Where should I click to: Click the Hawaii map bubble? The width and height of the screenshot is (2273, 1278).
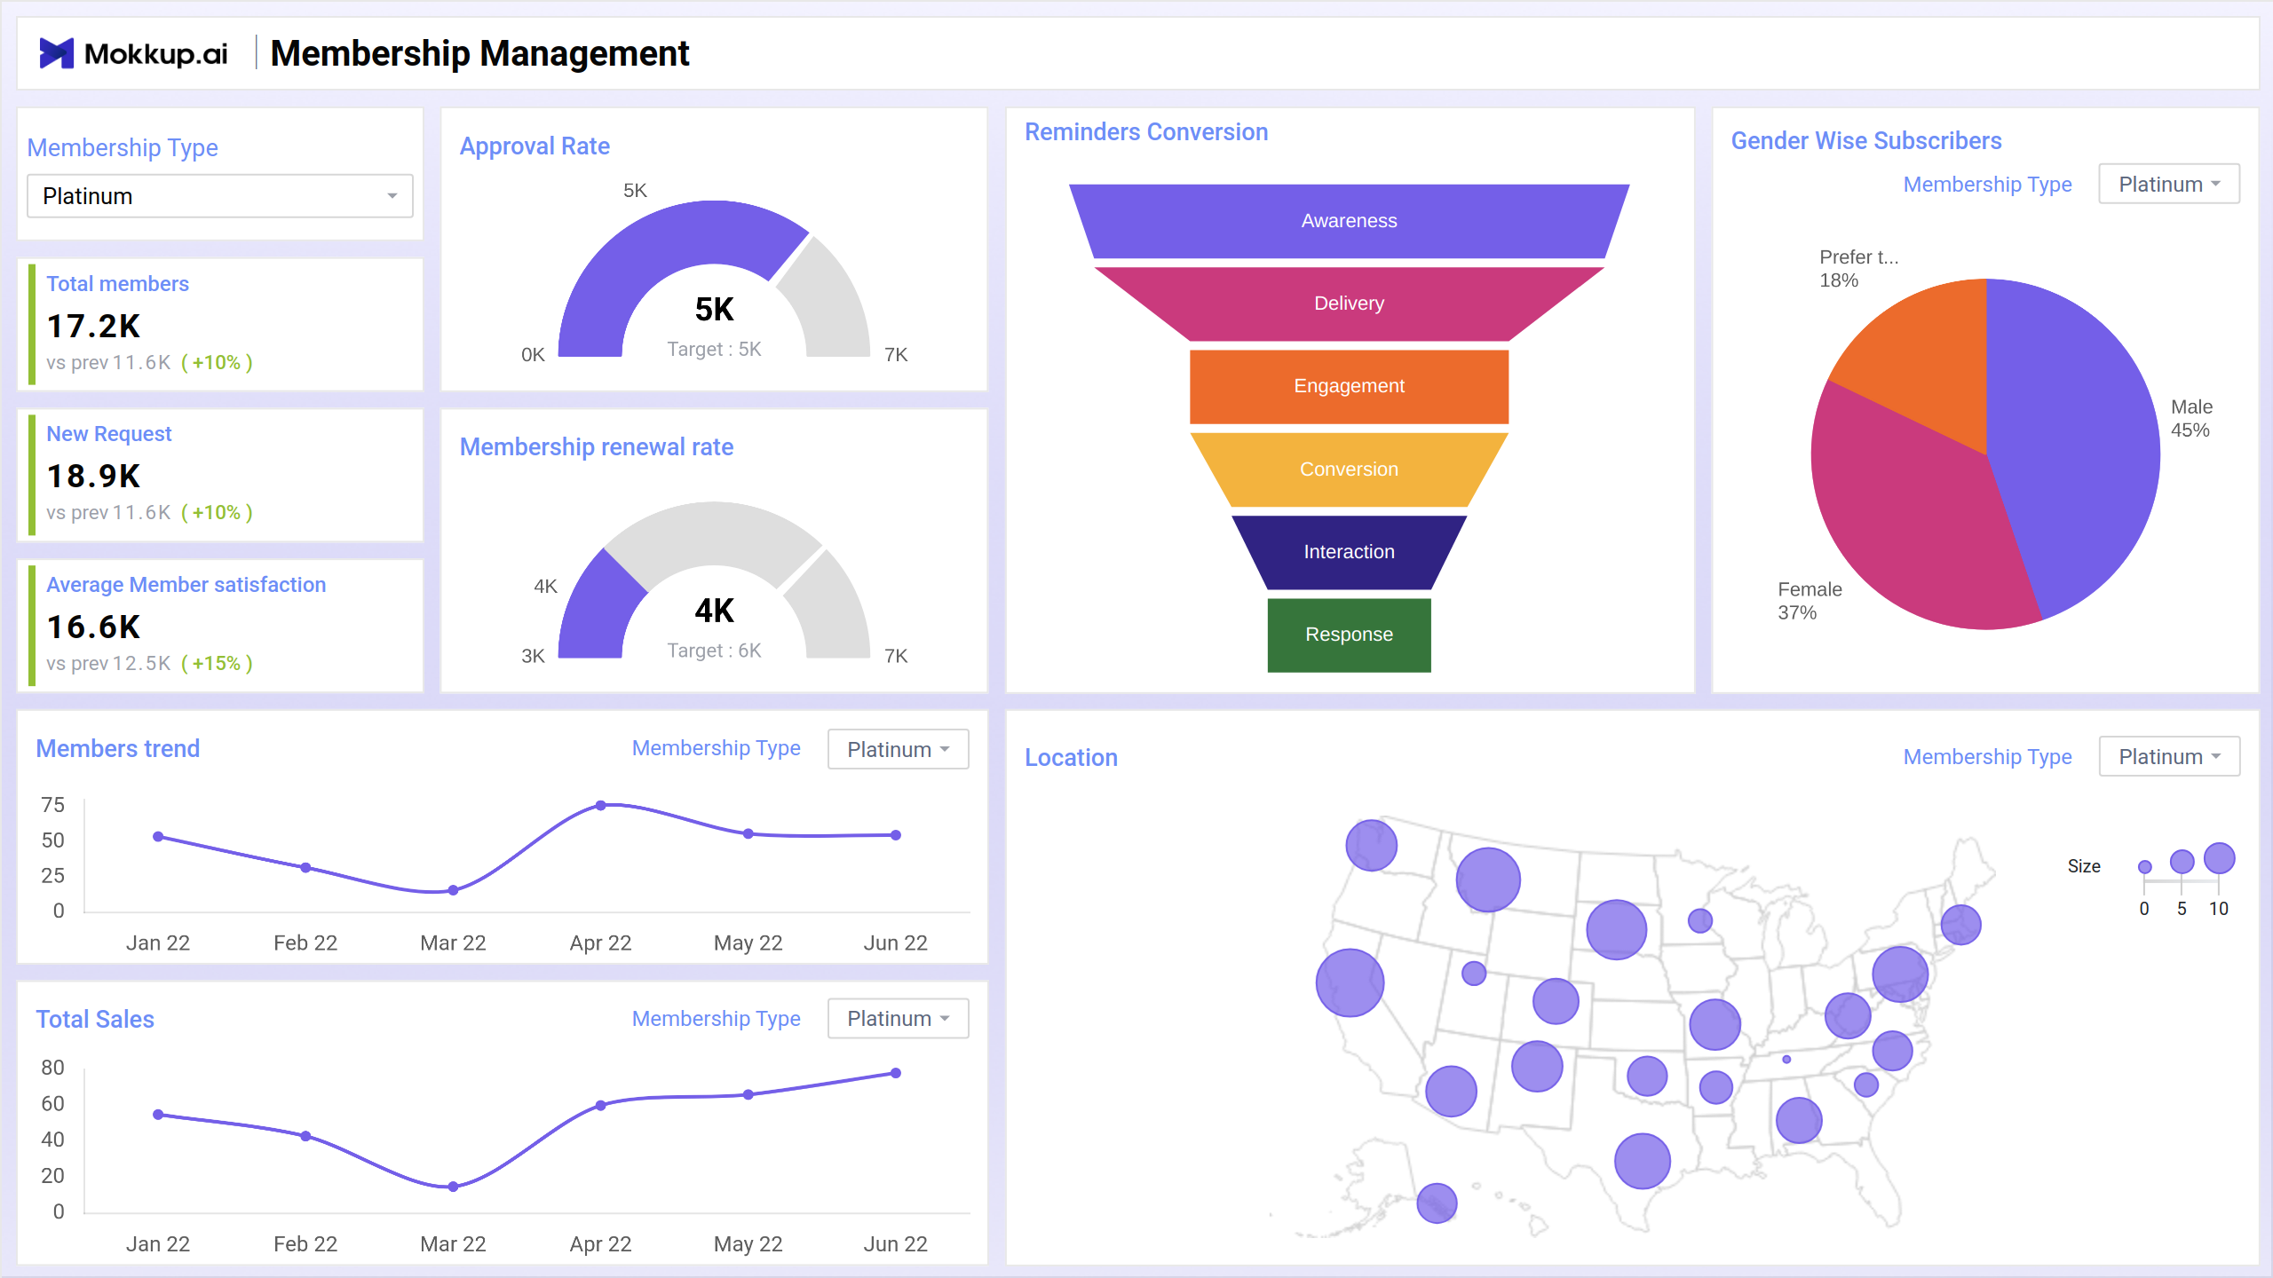(1437, 1203)
